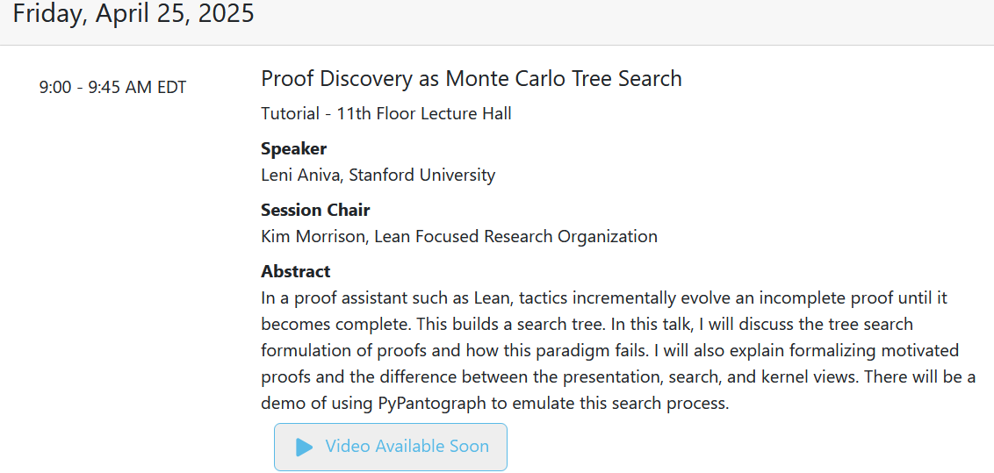
Task: Click the Video Available Soon label text
Action: coord(407,447)
